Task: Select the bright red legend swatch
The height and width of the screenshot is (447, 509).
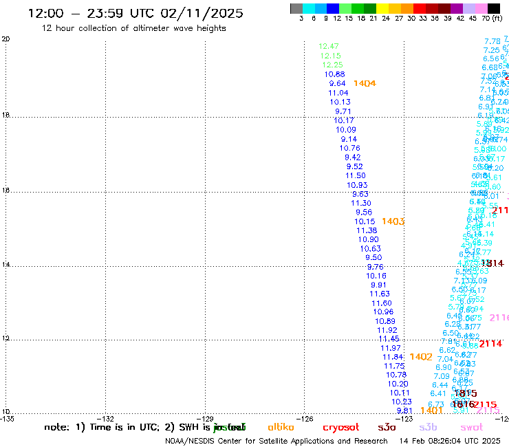Action: (420, 8)
